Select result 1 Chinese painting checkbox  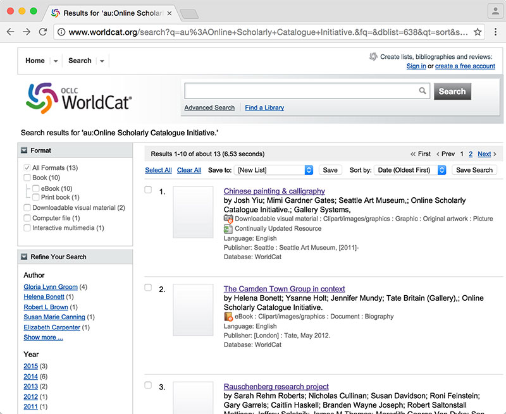point(148,190)
